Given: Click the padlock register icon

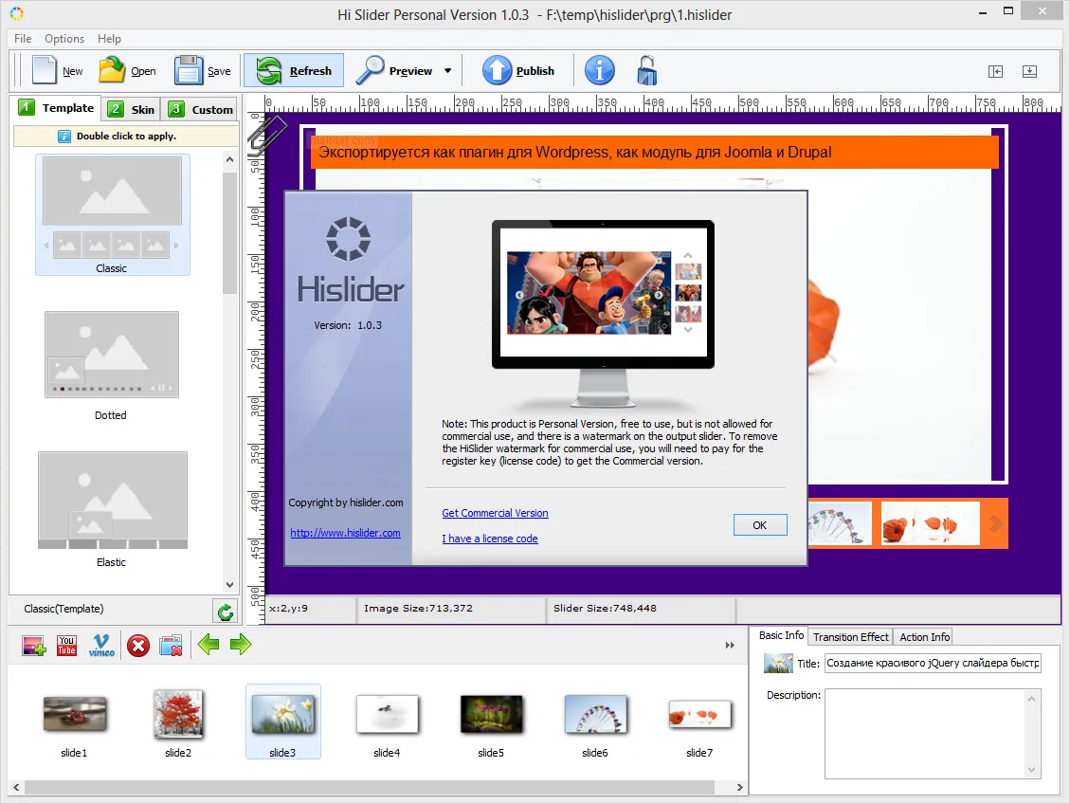Looking at the screenshot, I should pyautogui.click(x=647, y=70).
